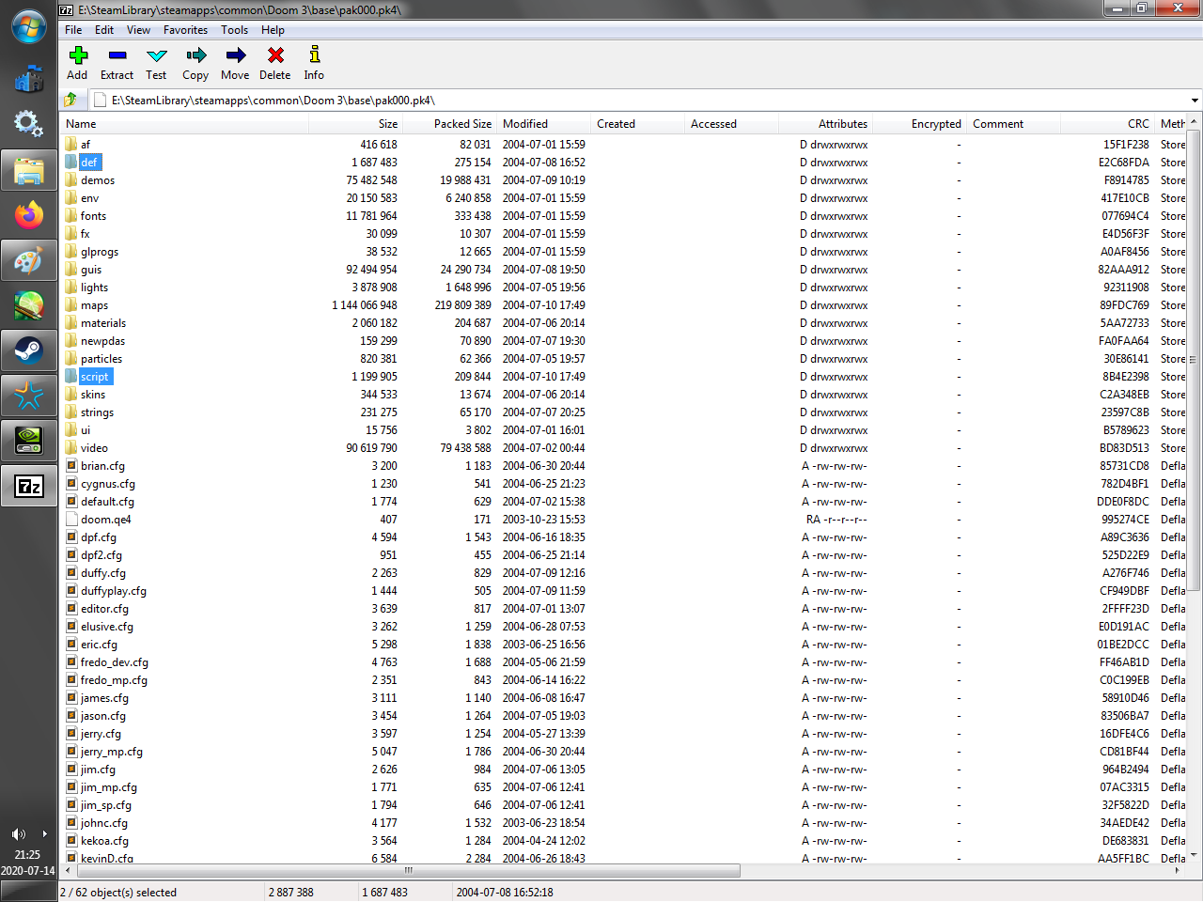Hit the red Delete toolbar icon
Screen dimensions: 1203x902
(x=275, y=55)
